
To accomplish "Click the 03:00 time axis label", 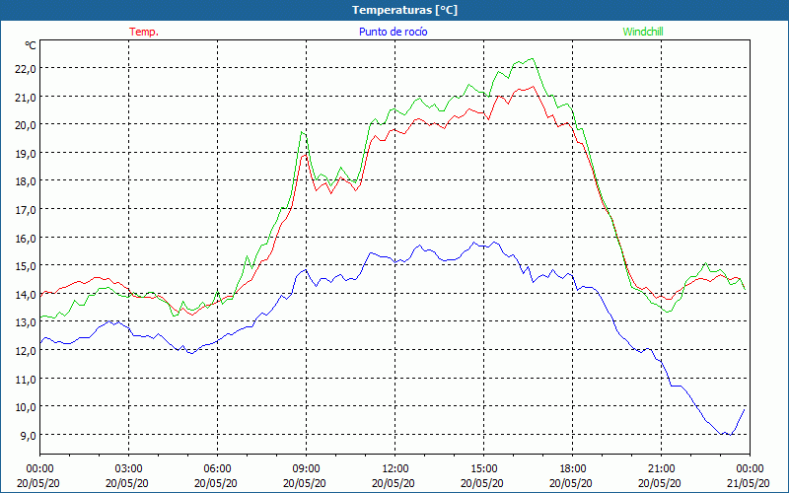I will (x=129, y=469).
